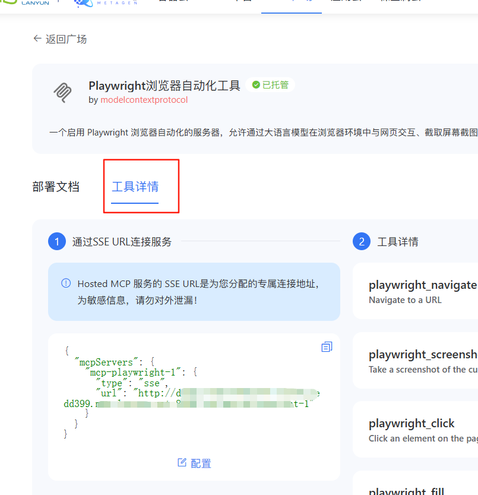Click the Playwright浏览器自动化工具 title

click(164, 86)
